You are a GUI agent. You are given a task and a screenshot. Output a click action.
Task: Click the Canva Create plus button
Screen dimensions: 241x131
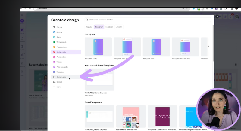[22, 20]
